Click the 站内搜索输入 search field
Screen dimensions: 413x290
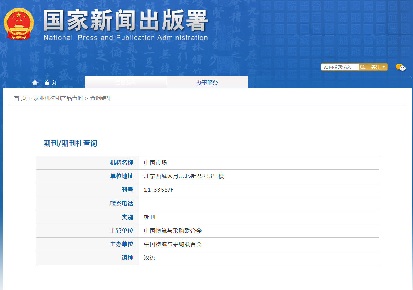coord(340,67)
